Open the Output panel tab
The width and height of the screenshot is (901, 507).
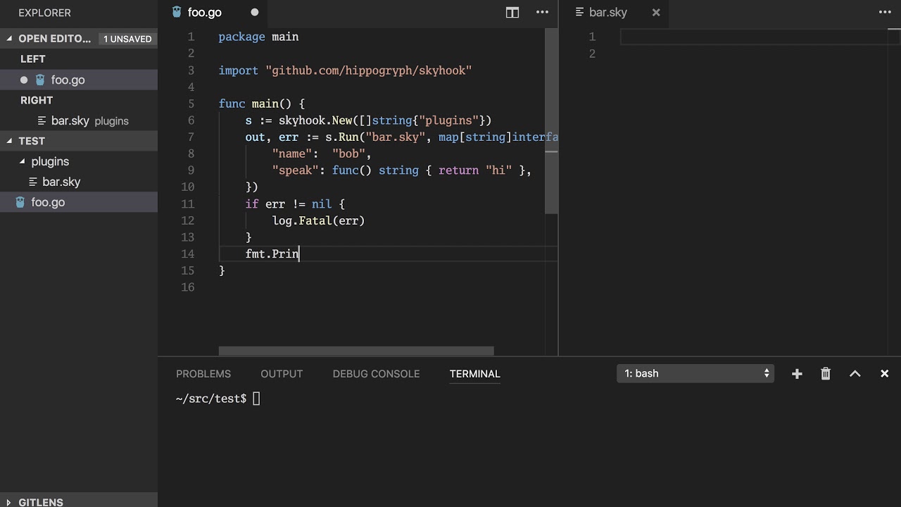coord(282,374)
